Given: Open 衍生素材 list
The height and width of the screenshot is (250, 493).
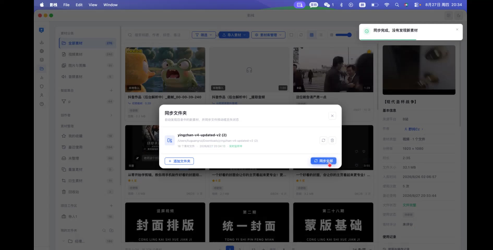Looking at the screenshot, I should [x=88, y=181].
